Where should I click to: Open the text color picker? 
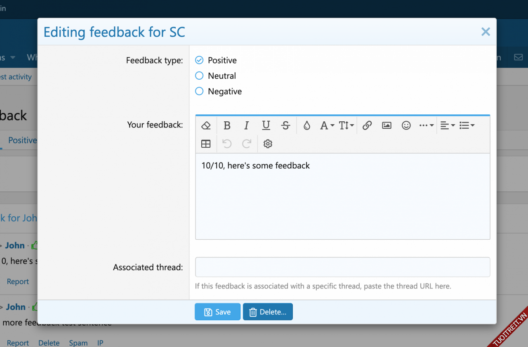pos(306,125)
